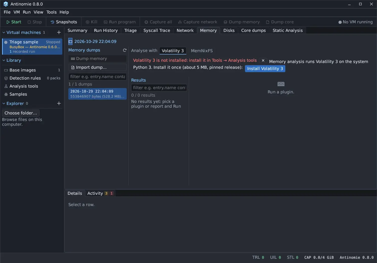
Task: Open the Snapshots panel
Action: 64,22
